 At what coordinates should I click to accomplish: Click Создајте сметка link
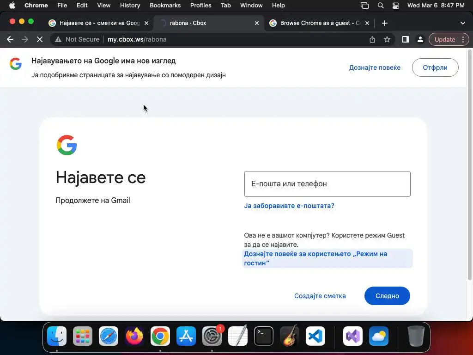[320, 296]
